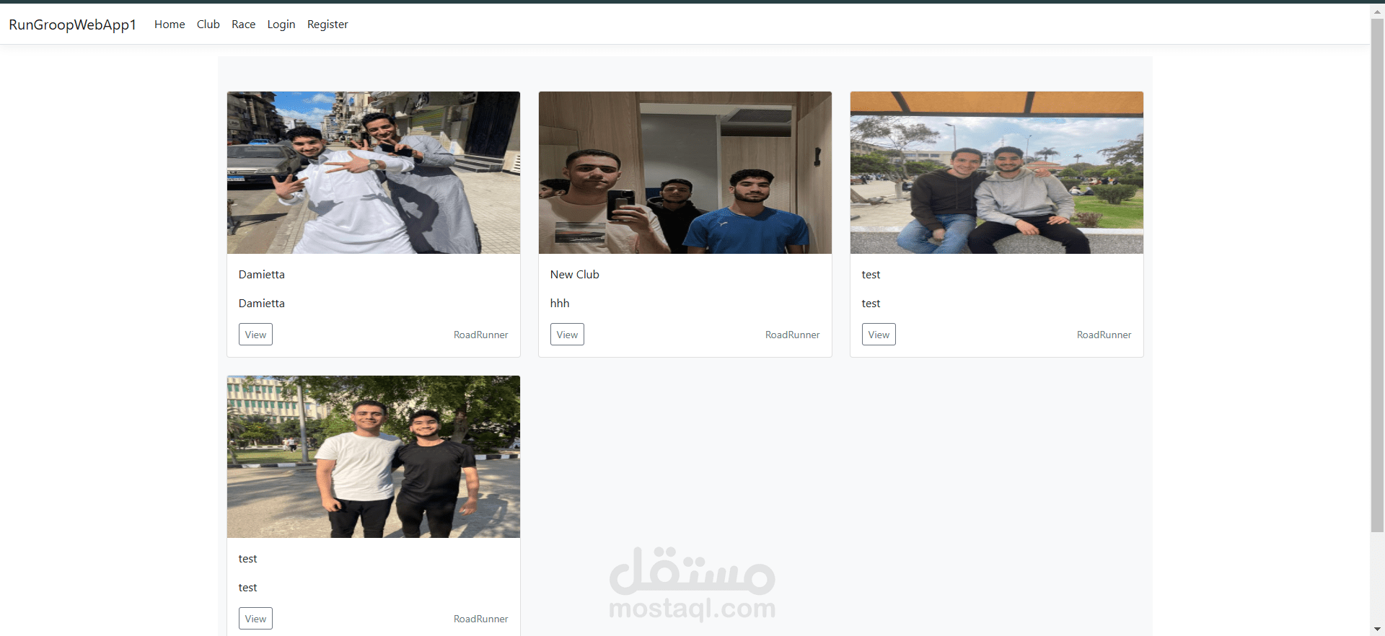The image size is (1385, 636).
Task: Click View on the bottom-row test card
Action: tap(255, 619)
